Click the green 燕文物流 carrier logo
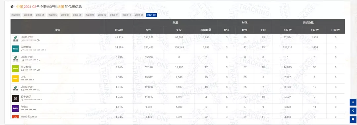The height and width of the screenshot is (125, 357). [x=16, y=69]
